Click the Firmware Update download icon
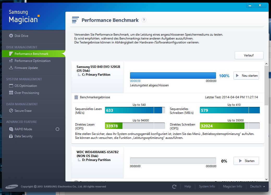 click(x=11, y=68)
